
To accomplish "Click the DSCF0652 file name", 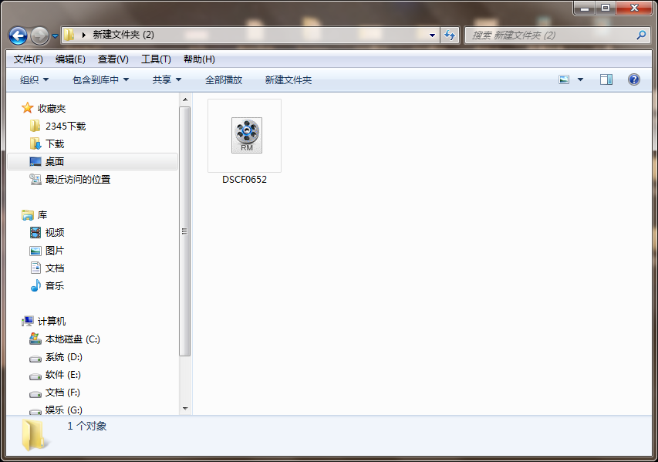I will (x=245, y=180).
